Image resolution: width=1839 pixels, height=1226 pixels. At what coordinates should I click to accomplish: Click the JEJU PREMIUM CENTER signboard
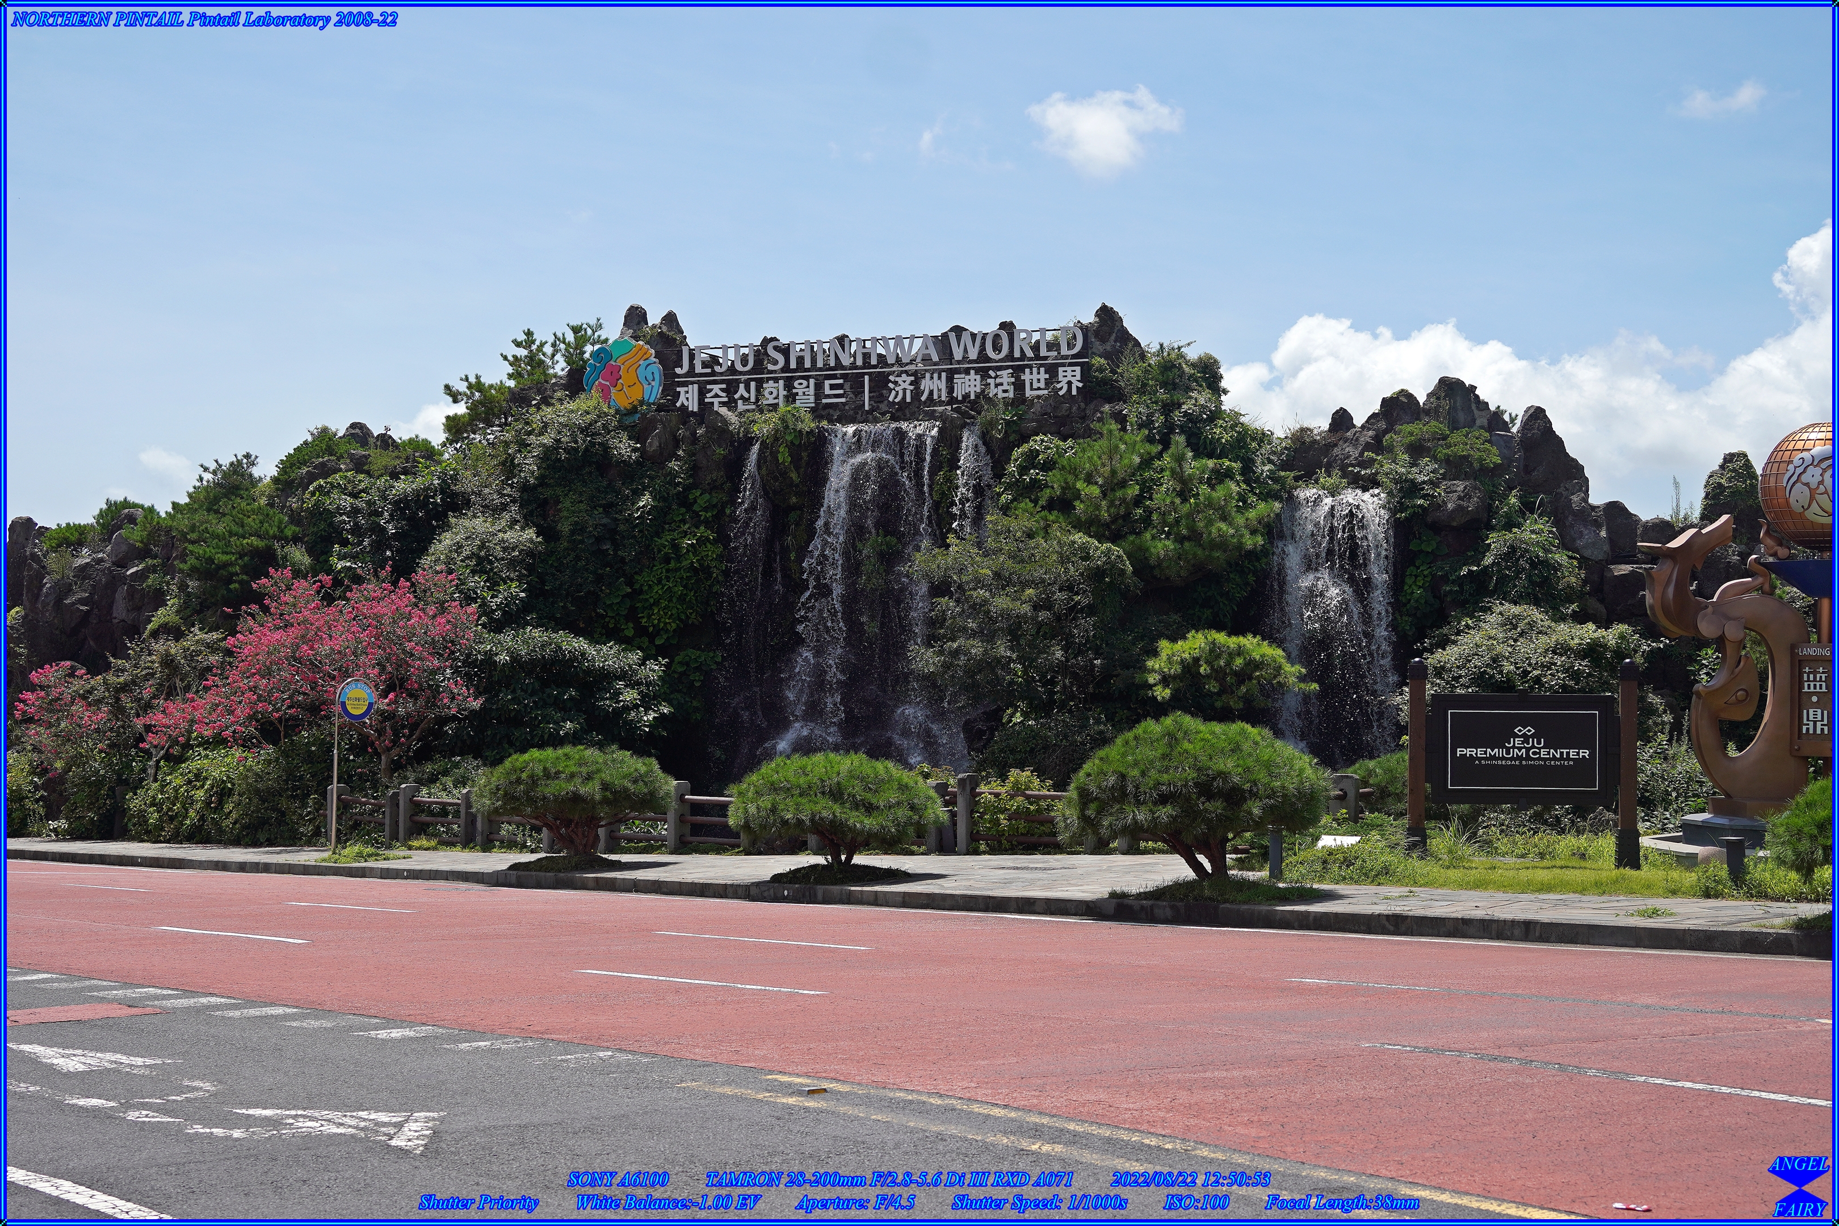click(x=1522, y=750)
